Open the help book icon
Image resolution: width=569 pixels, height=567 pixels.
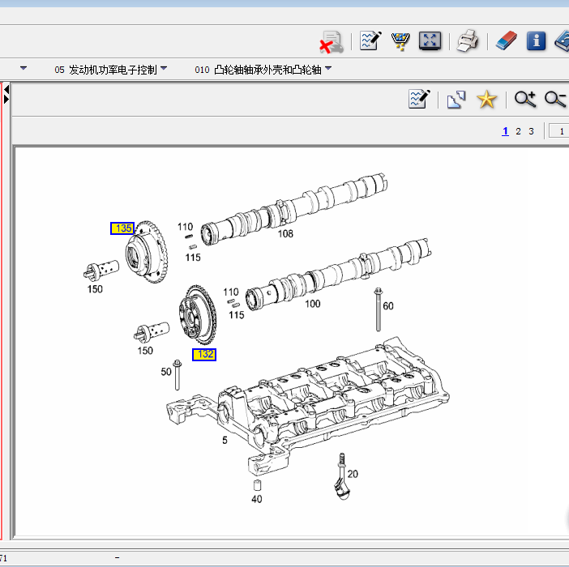[562, 40]
